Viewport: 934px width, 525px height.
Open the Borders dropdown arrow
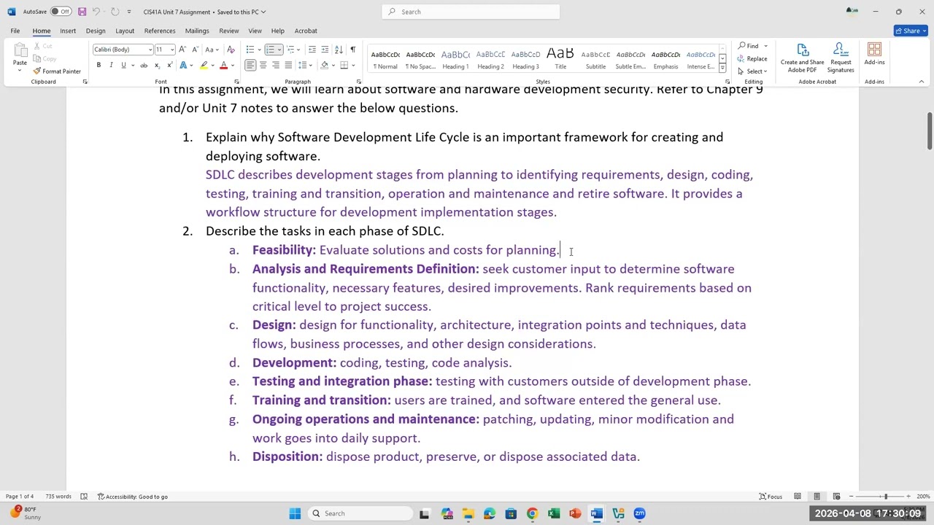(x=352, y=65)
